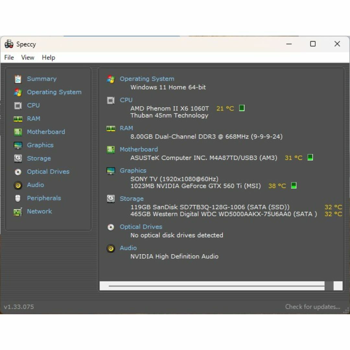
Task: Select CPU in the sidebar
Action: point(33,105)
